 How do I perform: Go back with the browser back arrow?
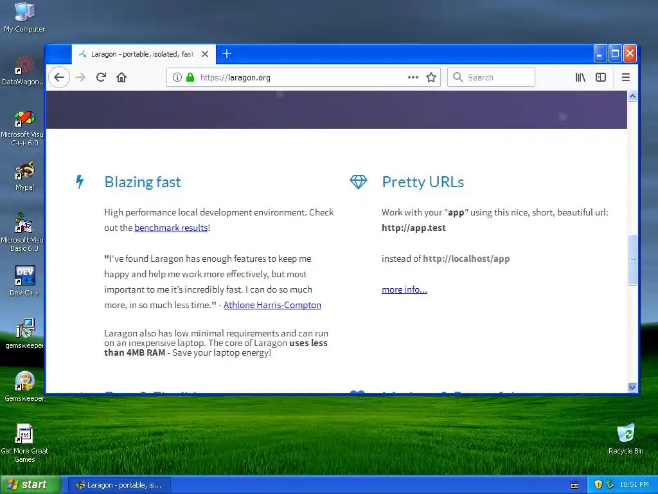click(x=59, y=77)
